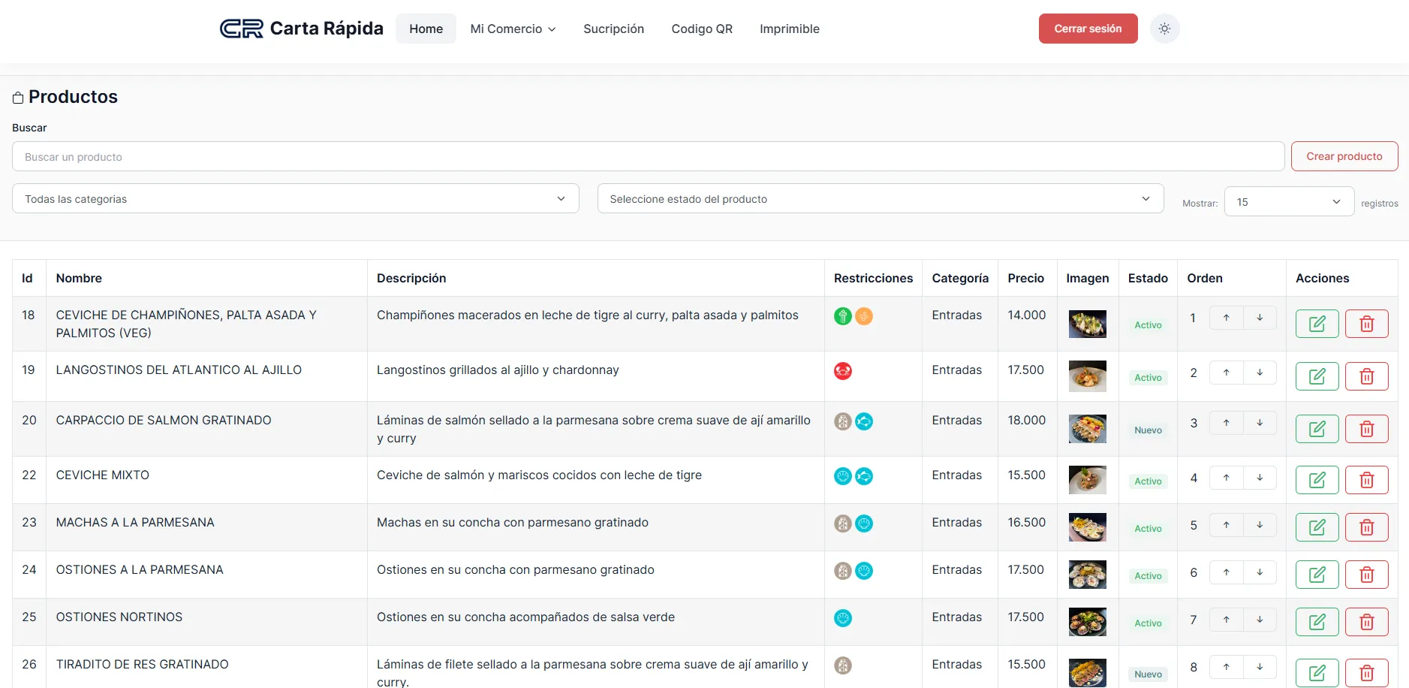Change the Mostrar records count dropdown
The image size is (1409, 688).
click(x=1288, y=202)
